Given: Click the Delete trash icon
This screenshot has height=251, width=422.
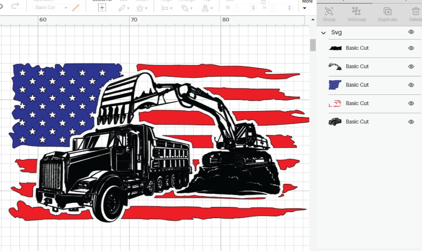Looking at the screenshot, I should tap(415, 11).
